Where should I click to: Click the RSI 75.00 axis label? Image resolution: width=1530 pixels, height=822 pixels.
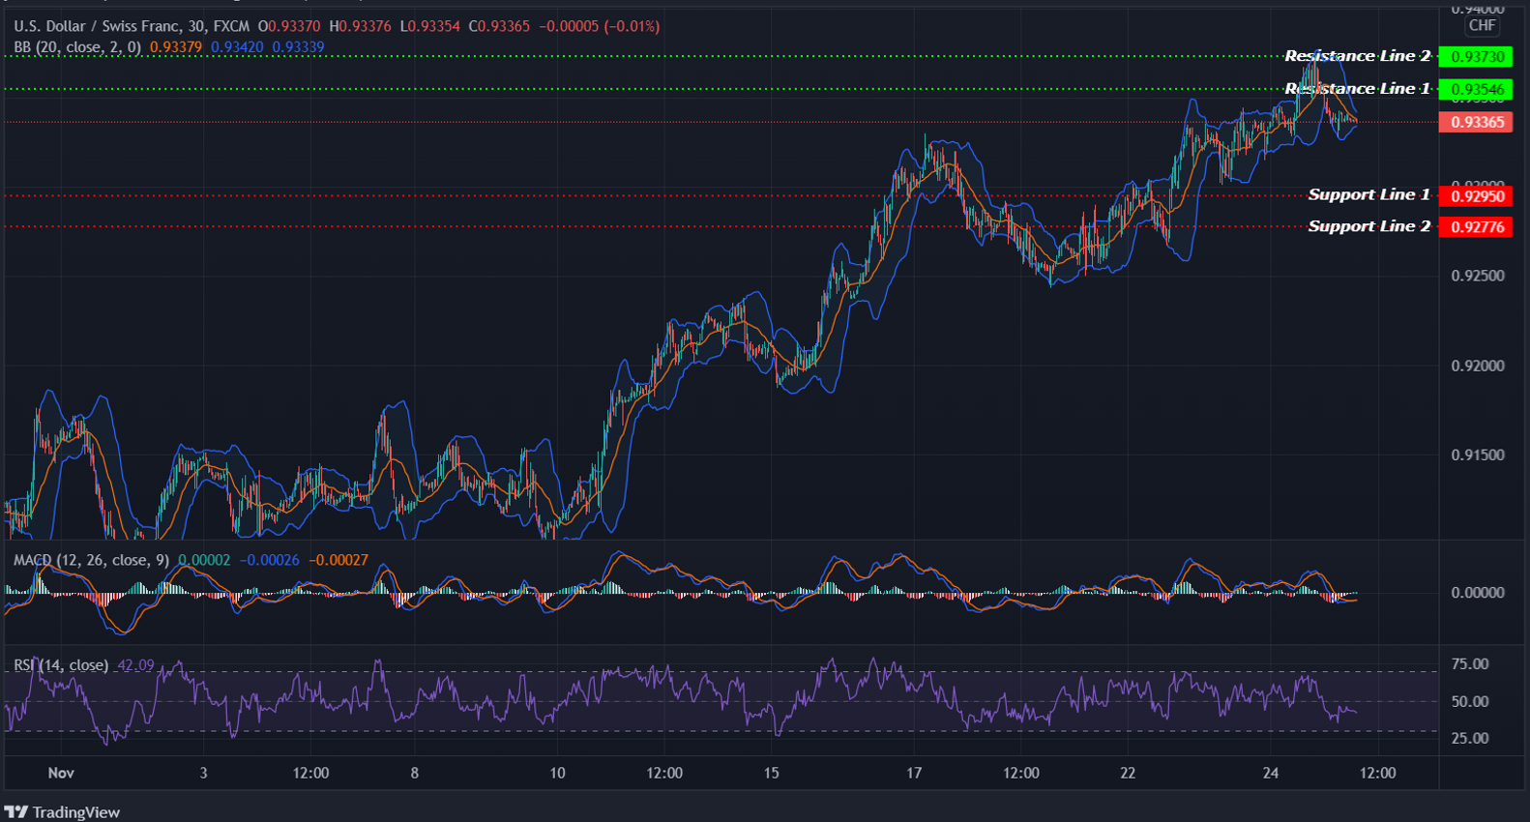(1470, 664)
